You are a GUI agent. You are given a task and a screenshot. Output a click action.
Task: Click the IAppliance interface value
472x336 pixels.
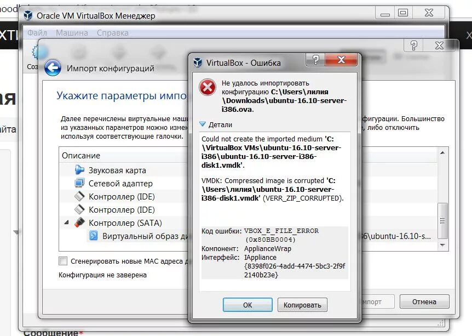click(260, 258)
